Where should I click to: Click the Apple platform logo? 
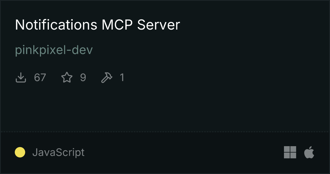[x=309, y=152]
